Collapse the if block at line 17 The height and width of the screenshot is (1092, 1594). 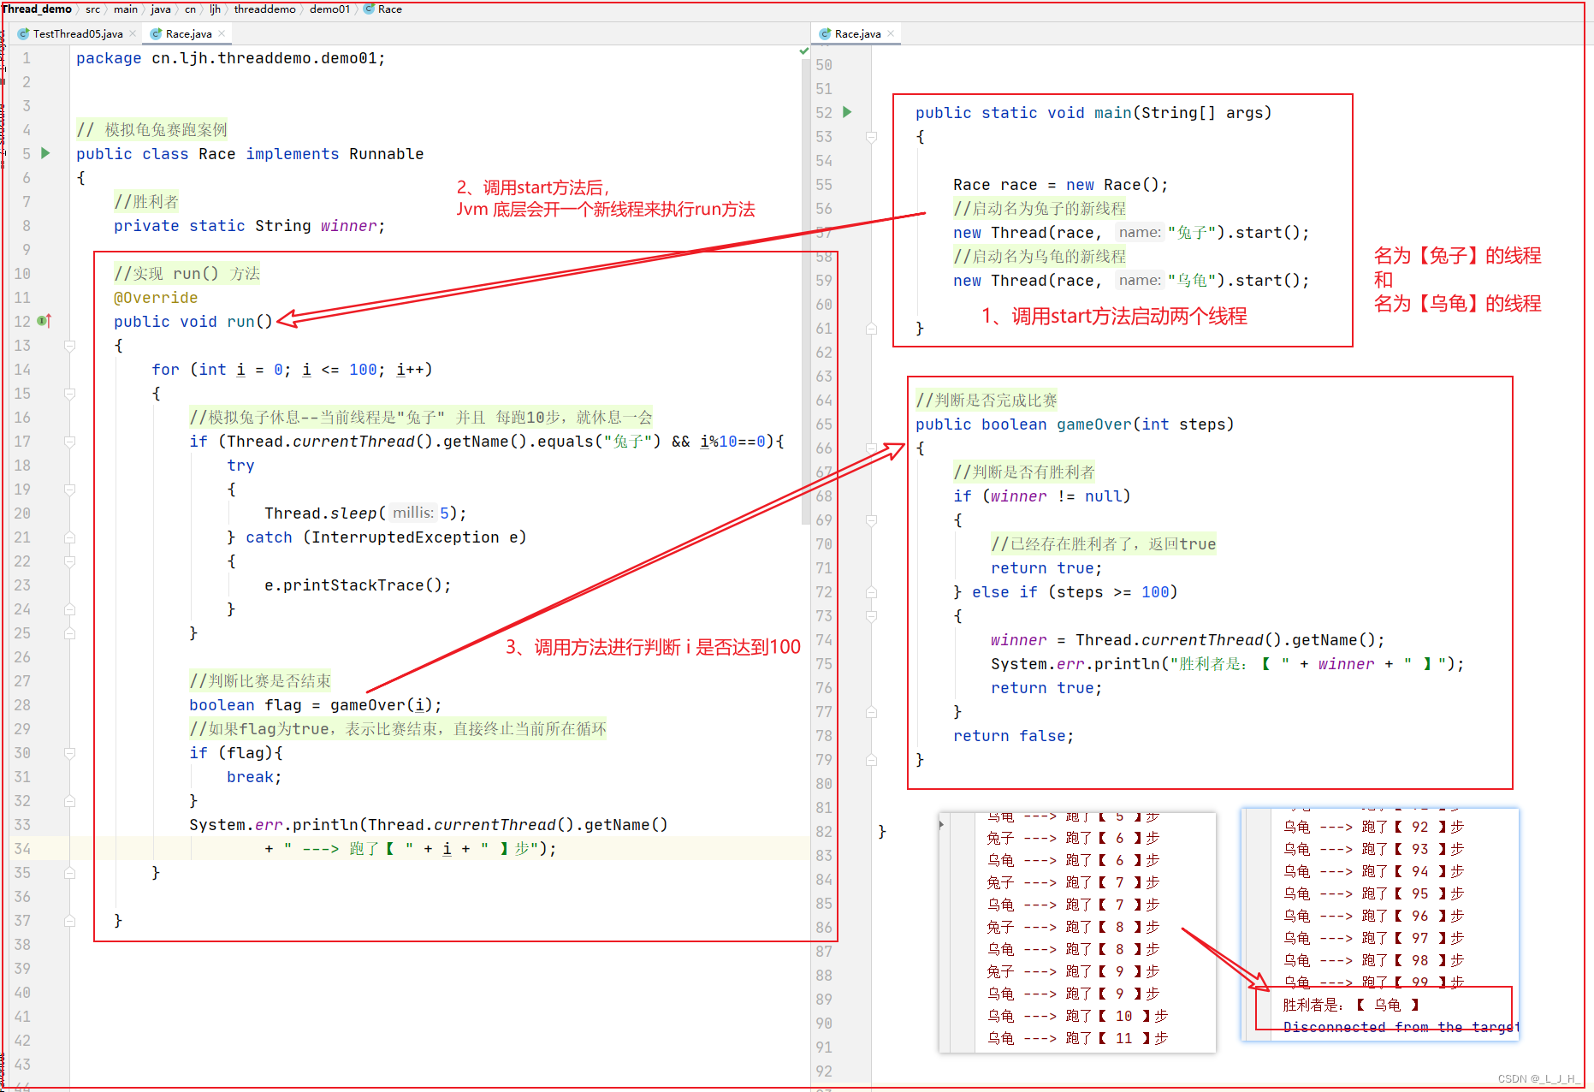click(70, 442)
